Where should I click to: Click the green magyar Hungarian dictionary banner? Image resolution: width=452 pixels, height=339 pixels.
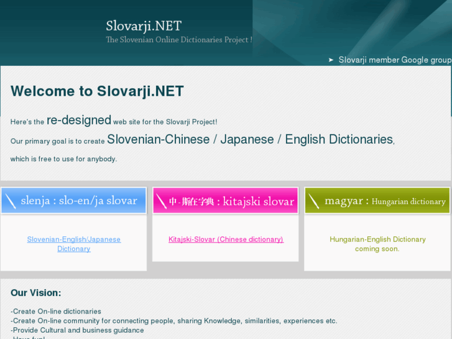[377, 200]
